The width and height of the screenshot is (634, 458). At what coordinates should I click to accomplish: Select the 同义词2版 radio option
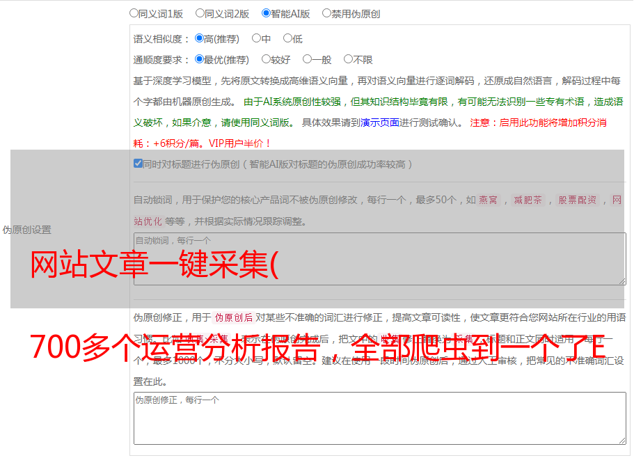[x=200, y=13]
